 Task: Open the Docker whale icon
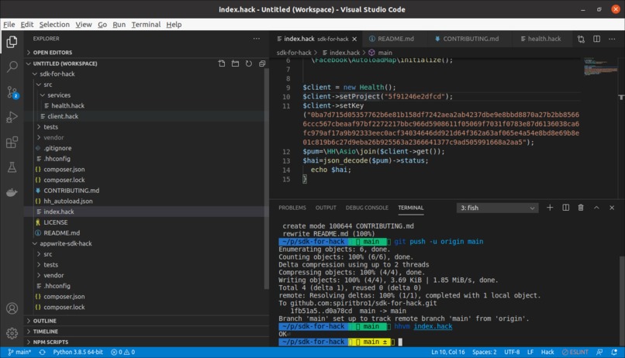[x=12, y=193]
